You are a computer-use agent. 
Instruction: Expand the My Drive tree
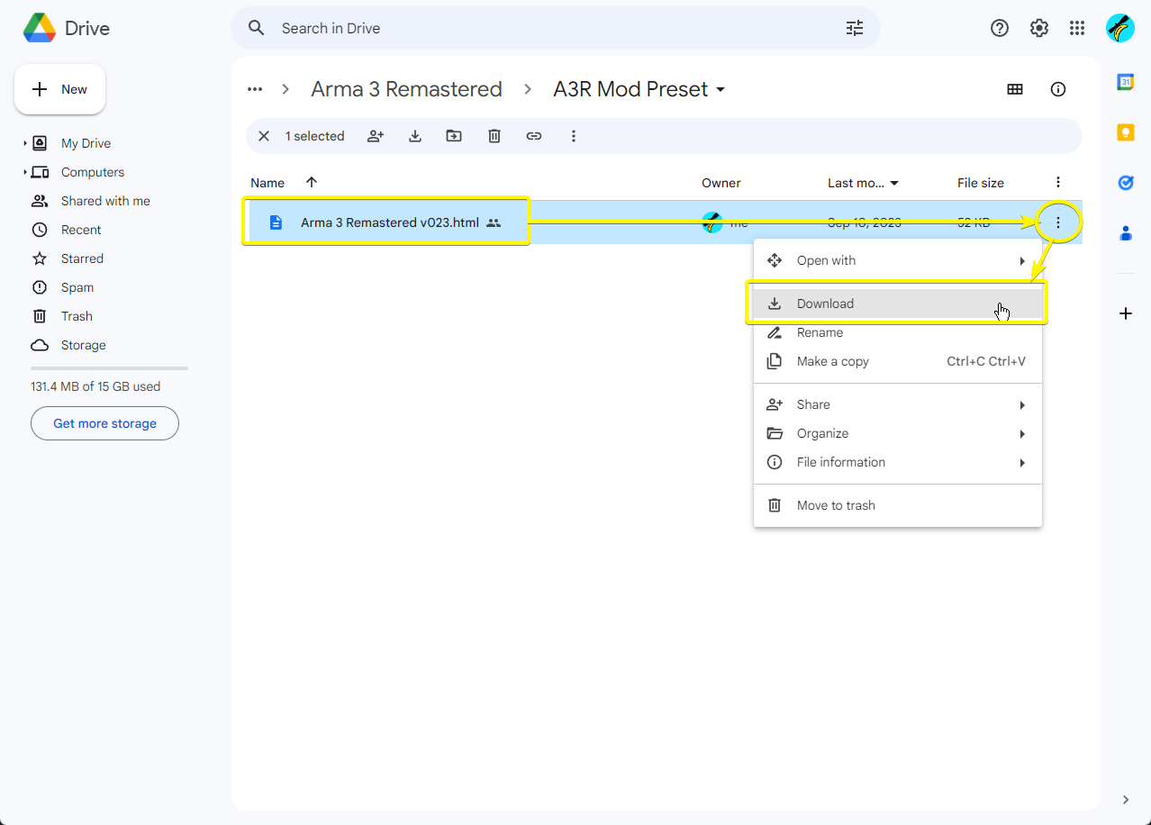pos(25,143)
